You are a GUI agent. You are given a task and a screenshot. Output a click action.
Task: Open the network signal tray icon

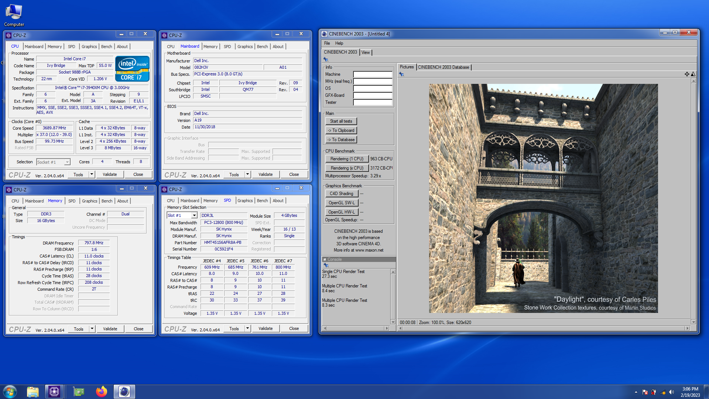[663, 392]
